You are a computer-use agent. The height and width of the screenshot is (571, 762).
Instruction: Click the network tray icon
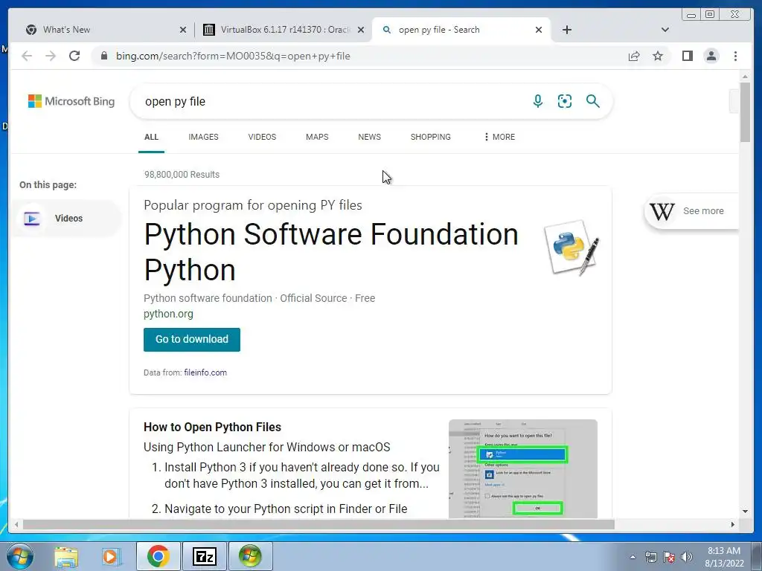click(x=650, y=557)
